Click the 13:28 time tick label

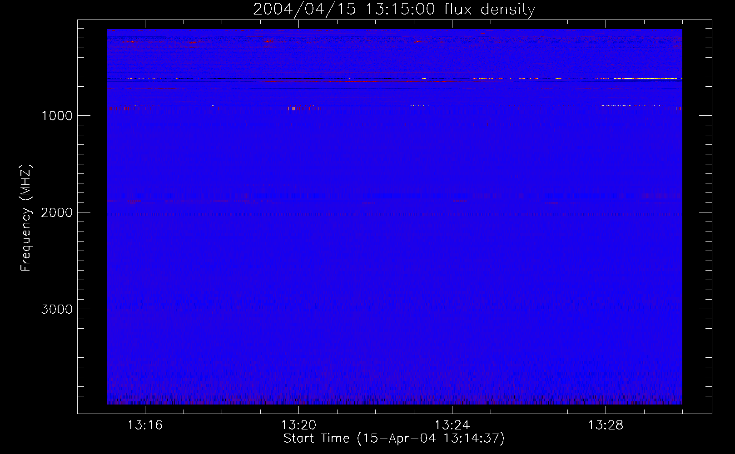click(606, 425)
